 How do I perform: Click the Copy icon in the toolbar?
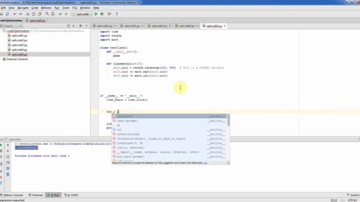coord(34,14)
